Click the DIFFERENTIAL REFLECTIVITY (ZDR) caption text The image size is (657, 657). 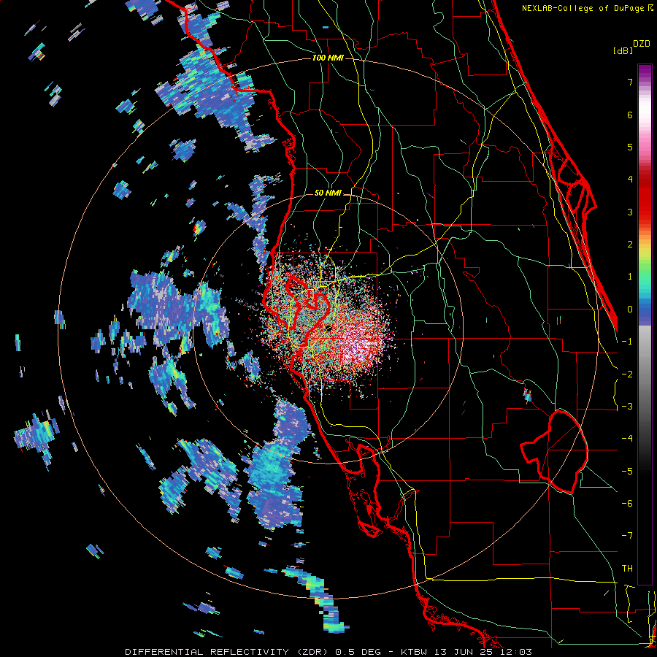click(x=228, y=652)
